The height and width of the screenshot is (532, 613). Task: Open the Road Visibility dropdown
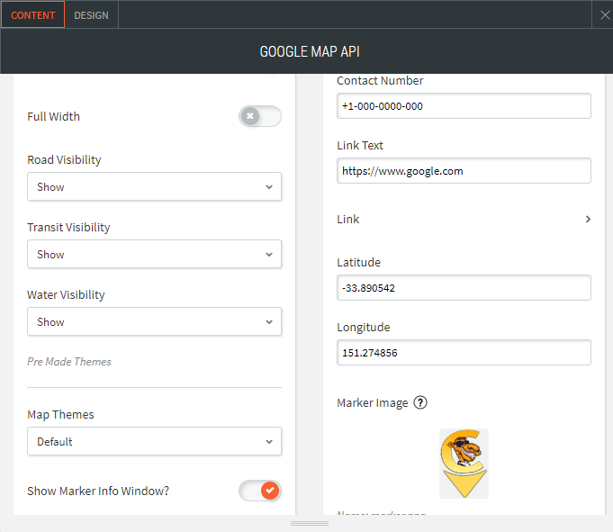click(x=154, y=187)
